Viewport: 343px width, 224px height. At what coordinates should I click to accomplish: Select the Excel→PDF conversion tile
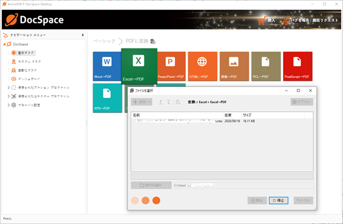139,66
